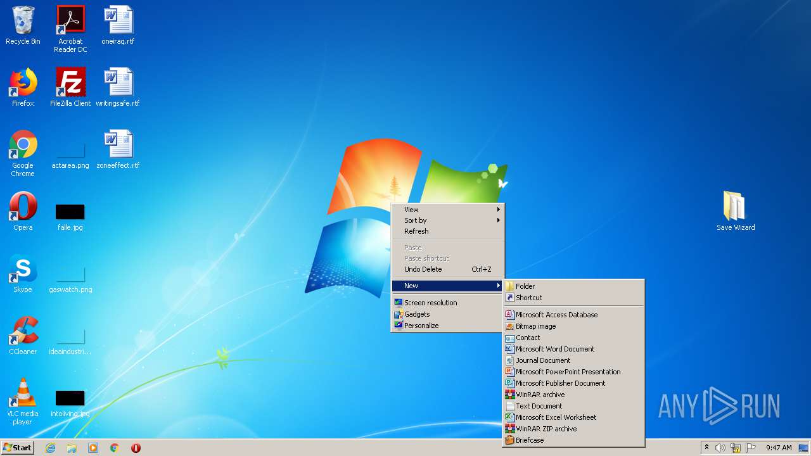Select the intoliving.jpg image thumbnail
Viewport: 811px width, 456px height.
pos(70,403)
